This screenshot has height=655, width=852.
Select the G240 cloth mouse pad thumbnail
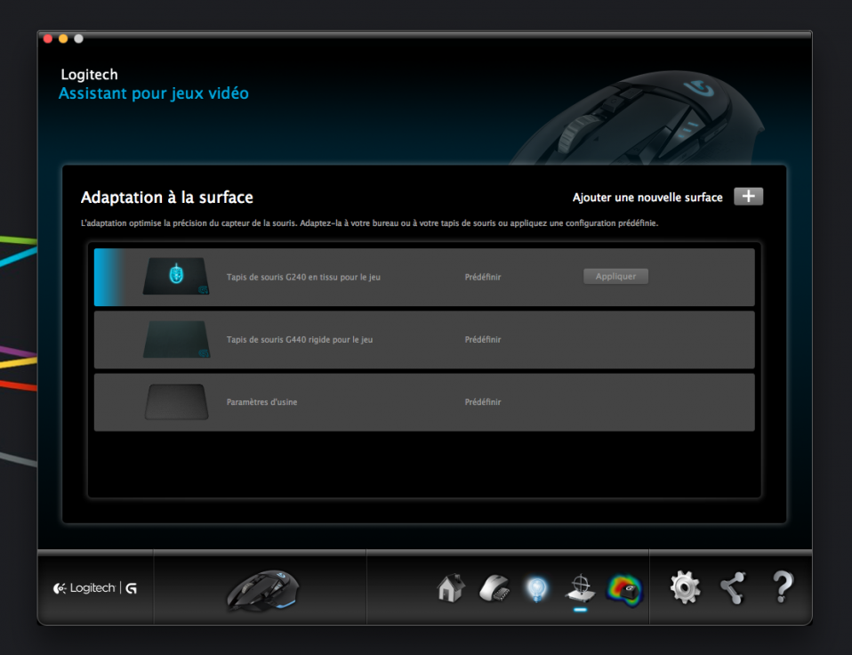point(176,276)
